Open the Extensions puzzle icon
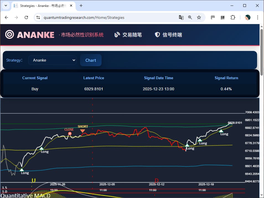The height and width of the screenshot is (198, 264). [x=233, y=17]
